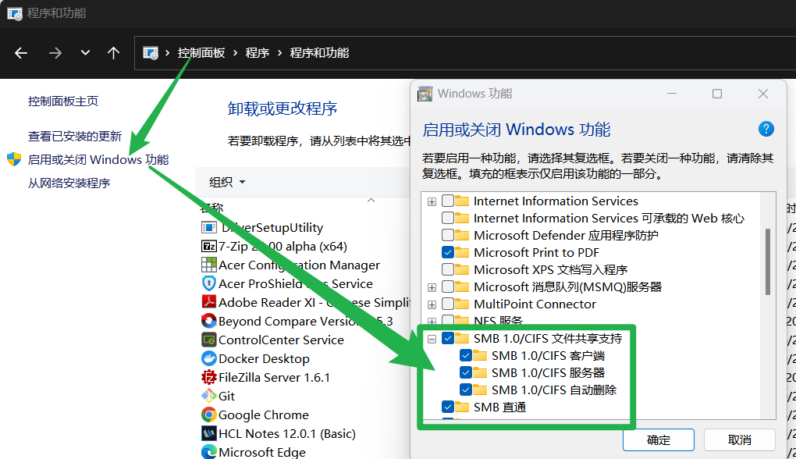Select HCL Notes icon
The width and height of the screenshot is (796, 459).
click(208, 433)
